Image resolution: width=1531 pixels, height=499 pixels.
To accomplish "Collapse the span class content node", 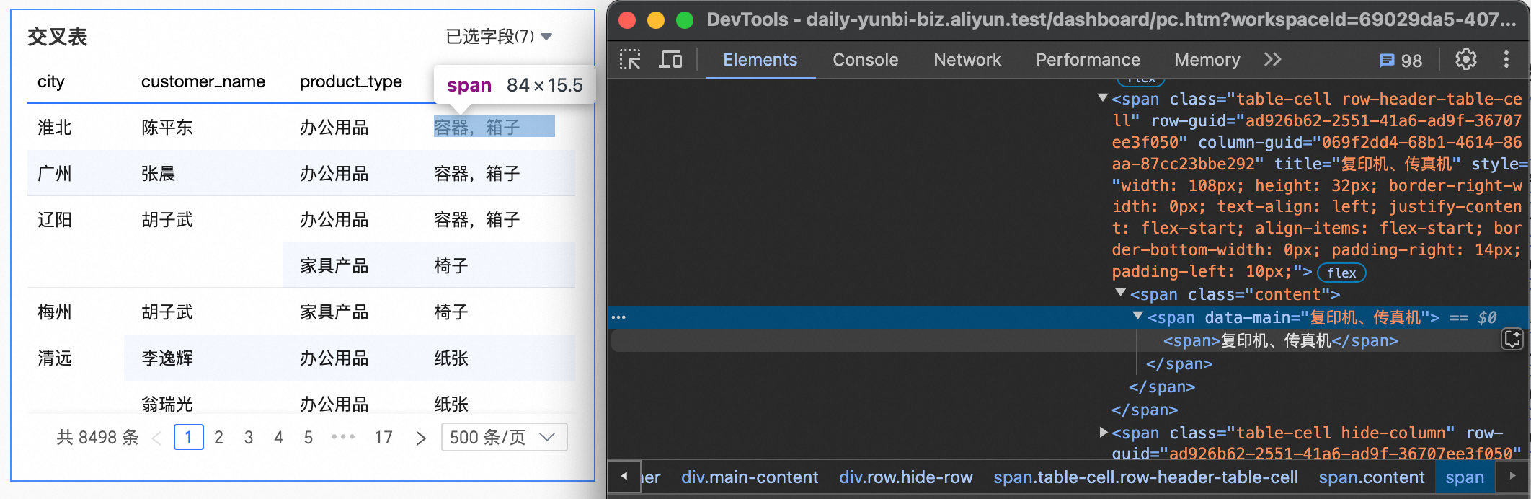I will pyautogui.click(x=1121, y=293).
